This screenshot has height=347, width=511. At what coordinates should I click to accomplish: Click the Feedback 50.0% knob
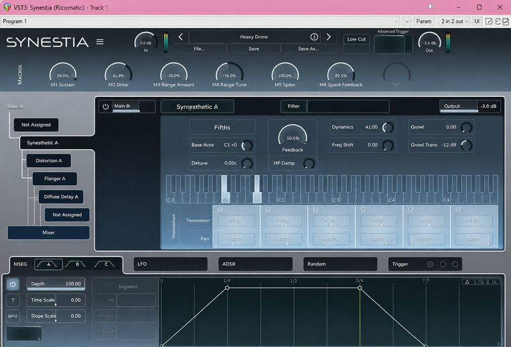[x=293, y=137]
